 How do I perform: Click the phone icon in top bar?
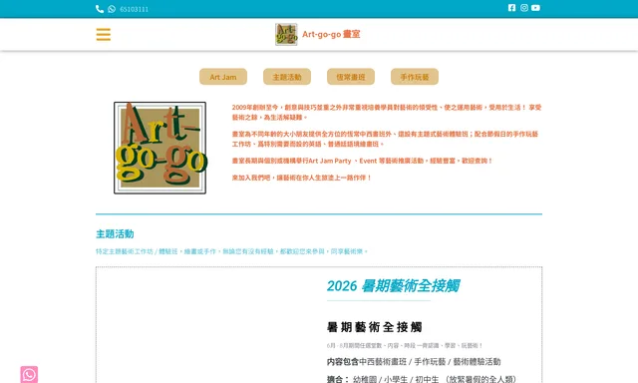[100, 9]
